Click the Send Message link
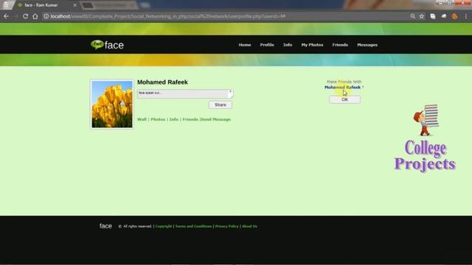472x265 pixels. coord(216,119)
